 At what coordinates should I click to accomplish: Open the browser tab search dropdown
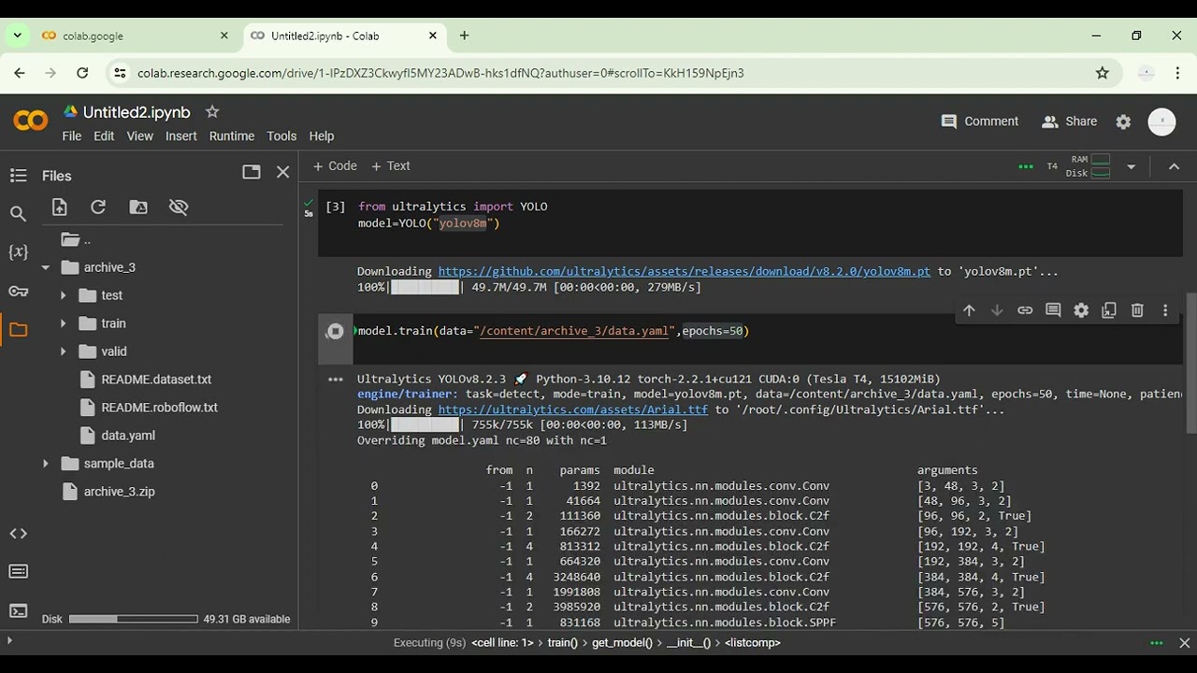17,36
